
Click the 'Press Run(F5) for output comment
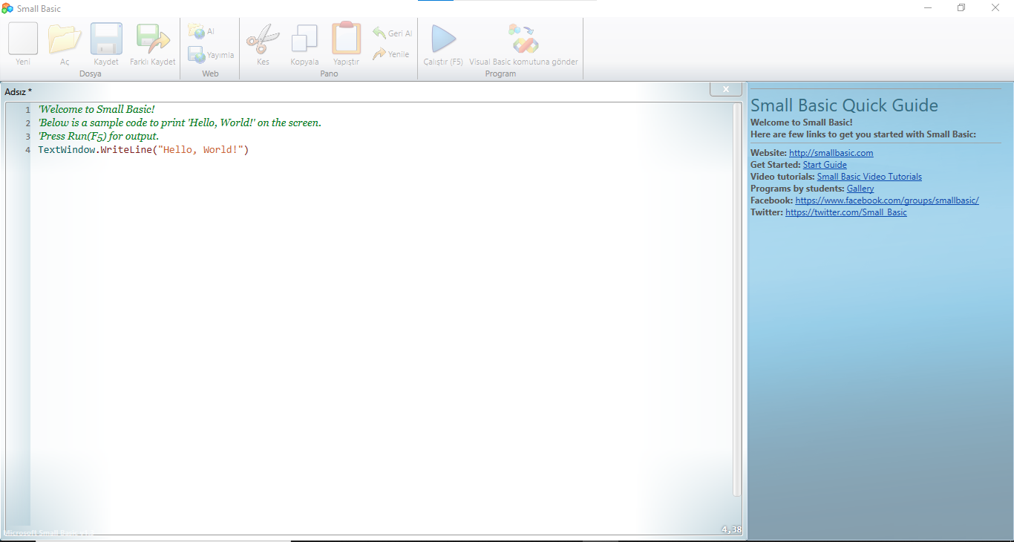(99, 137)
